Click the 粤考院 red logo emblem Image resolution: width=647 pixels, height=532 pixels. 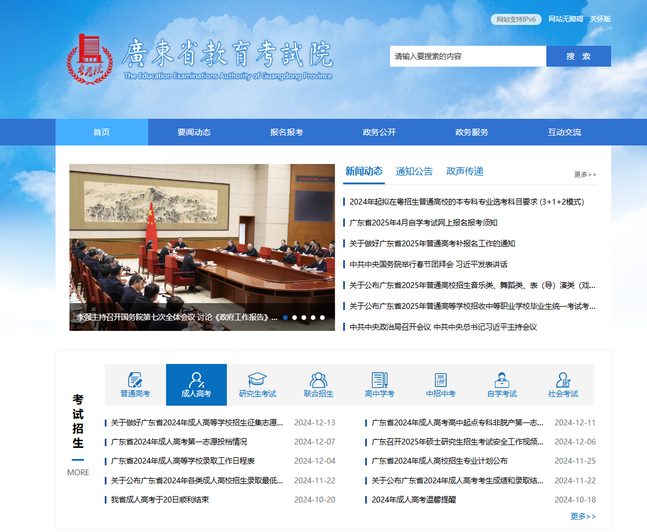click(90, 59)
